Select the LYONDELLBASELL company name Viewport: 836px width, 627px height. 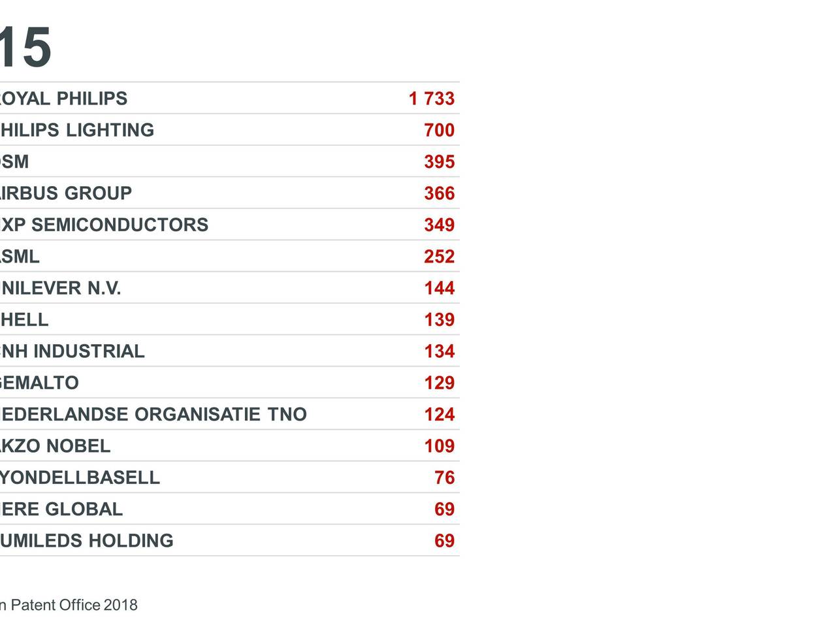tap(80, 477)
